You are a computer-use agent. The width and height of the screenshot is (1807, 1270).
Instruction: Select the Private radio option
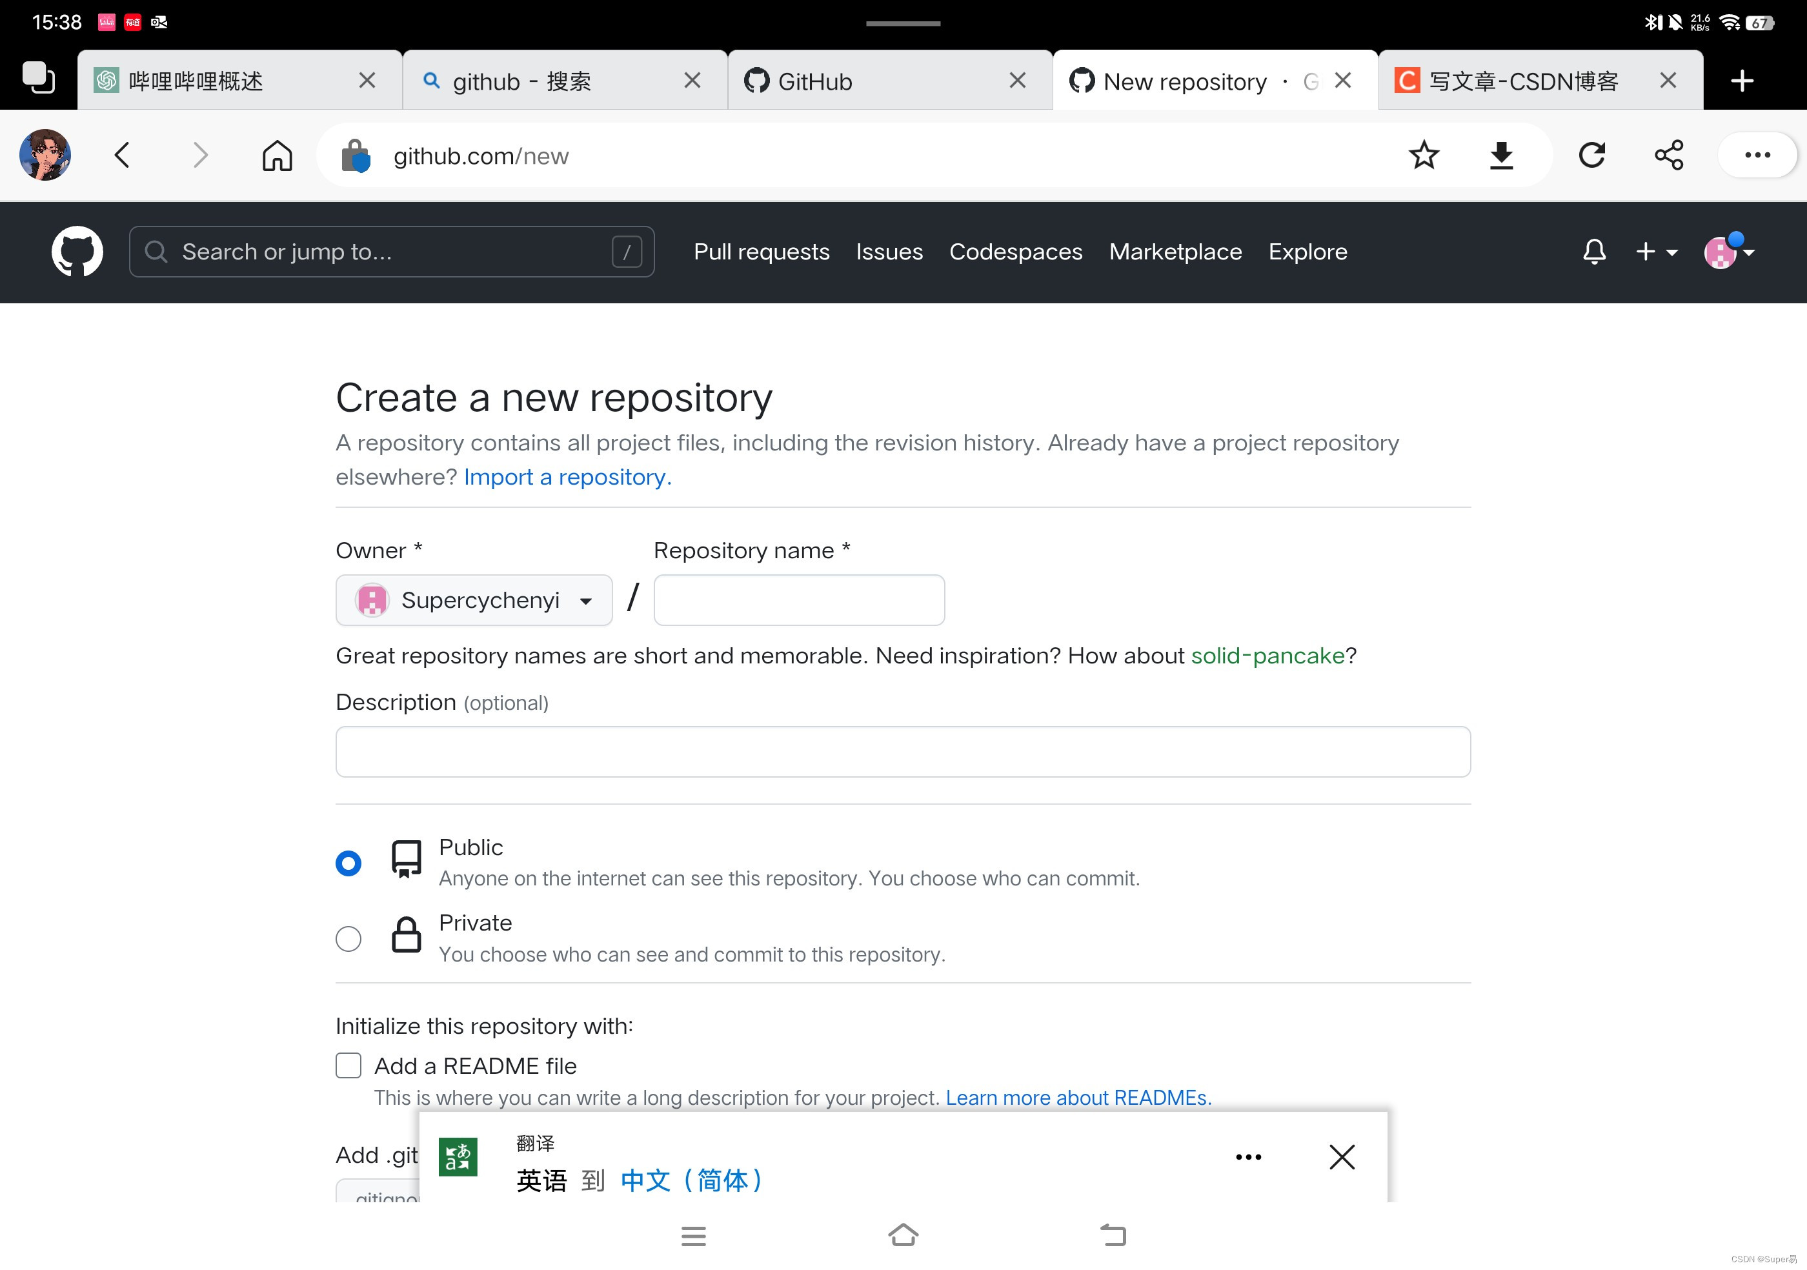[348, 939]
